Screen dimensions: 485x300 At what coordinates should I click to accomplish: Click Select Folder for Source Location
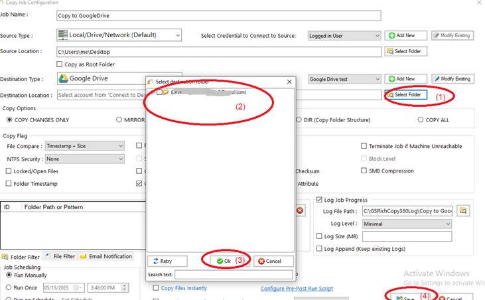[405, 51]
